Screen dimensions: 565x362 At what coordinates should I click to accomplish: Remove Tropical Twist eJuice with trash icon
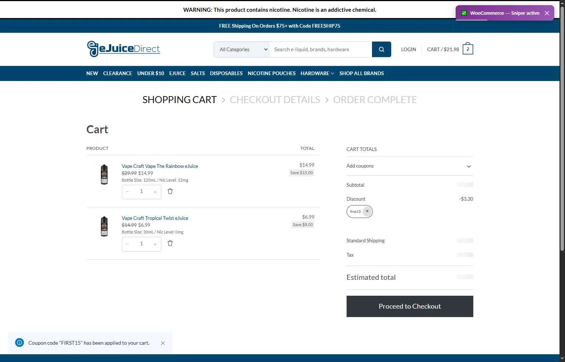coord(170,243)
